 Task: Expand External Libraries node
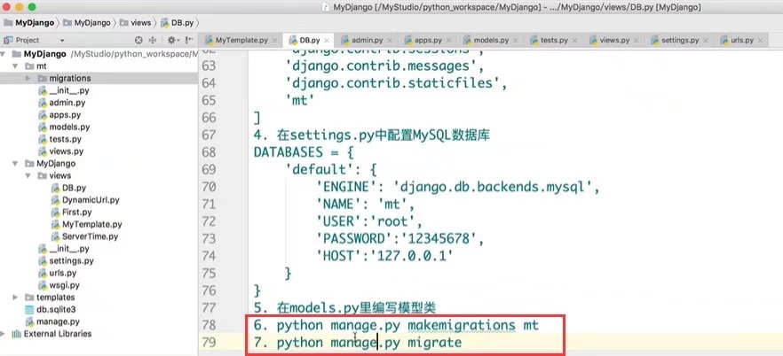coord(3,334)
